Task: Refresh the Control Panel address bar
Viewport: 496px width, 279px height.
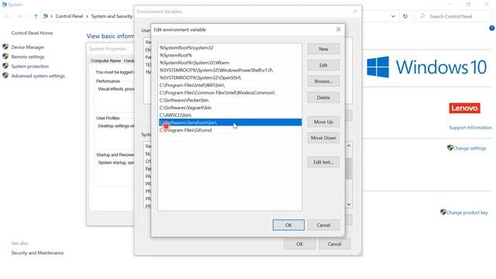Action: (405, 16)
